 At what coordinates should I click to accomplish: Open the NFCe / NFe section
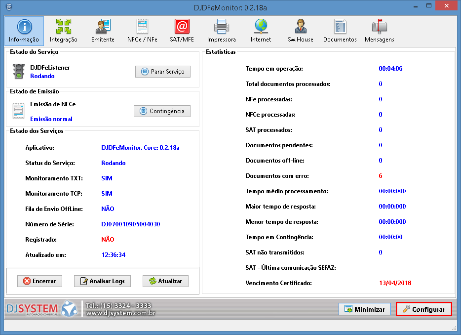pos(142,31)
